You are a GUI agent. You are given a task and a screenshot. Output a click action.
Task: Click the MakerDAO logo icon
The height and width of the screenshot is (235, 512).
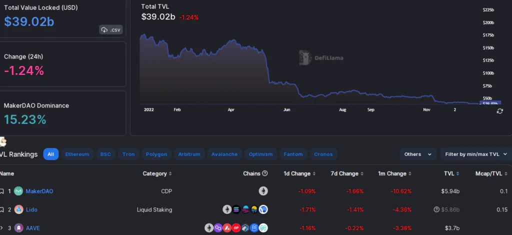point(18,191)
